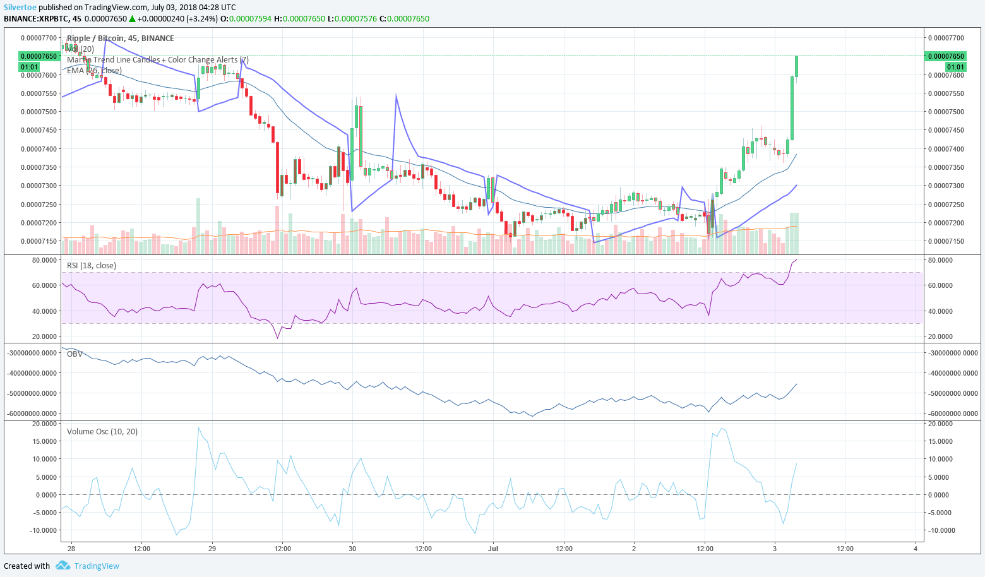Click -40000000.0000 on the left OBV scale
Screen dimensions: 985x577
(x=32, y=373)
